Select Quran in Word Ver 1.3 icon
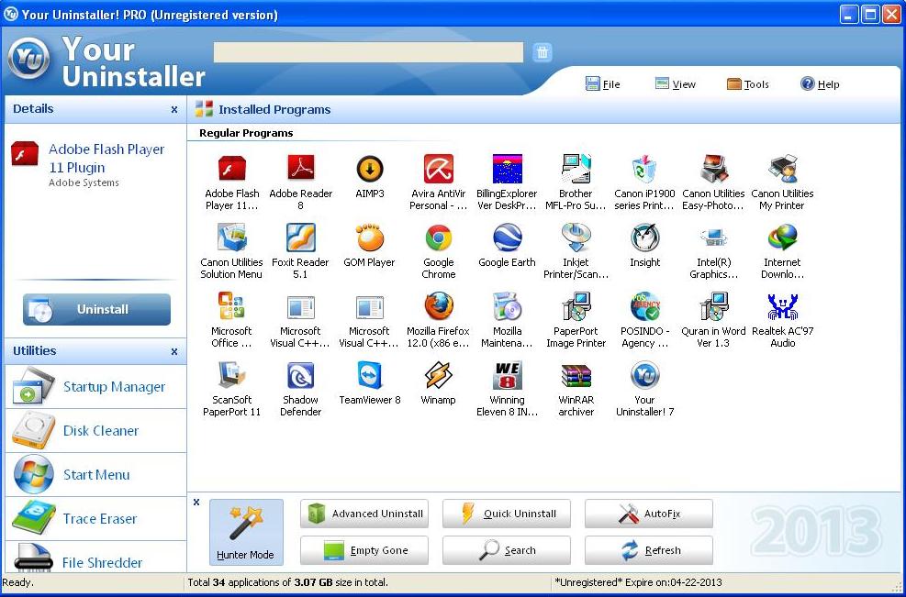Viewport: 906px width, 597px height. [713, 306]
